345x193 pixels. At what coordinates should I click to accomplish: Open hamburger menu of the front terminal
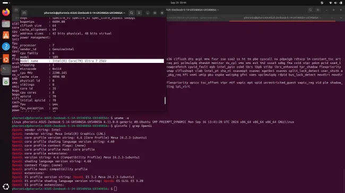(139, 13)
